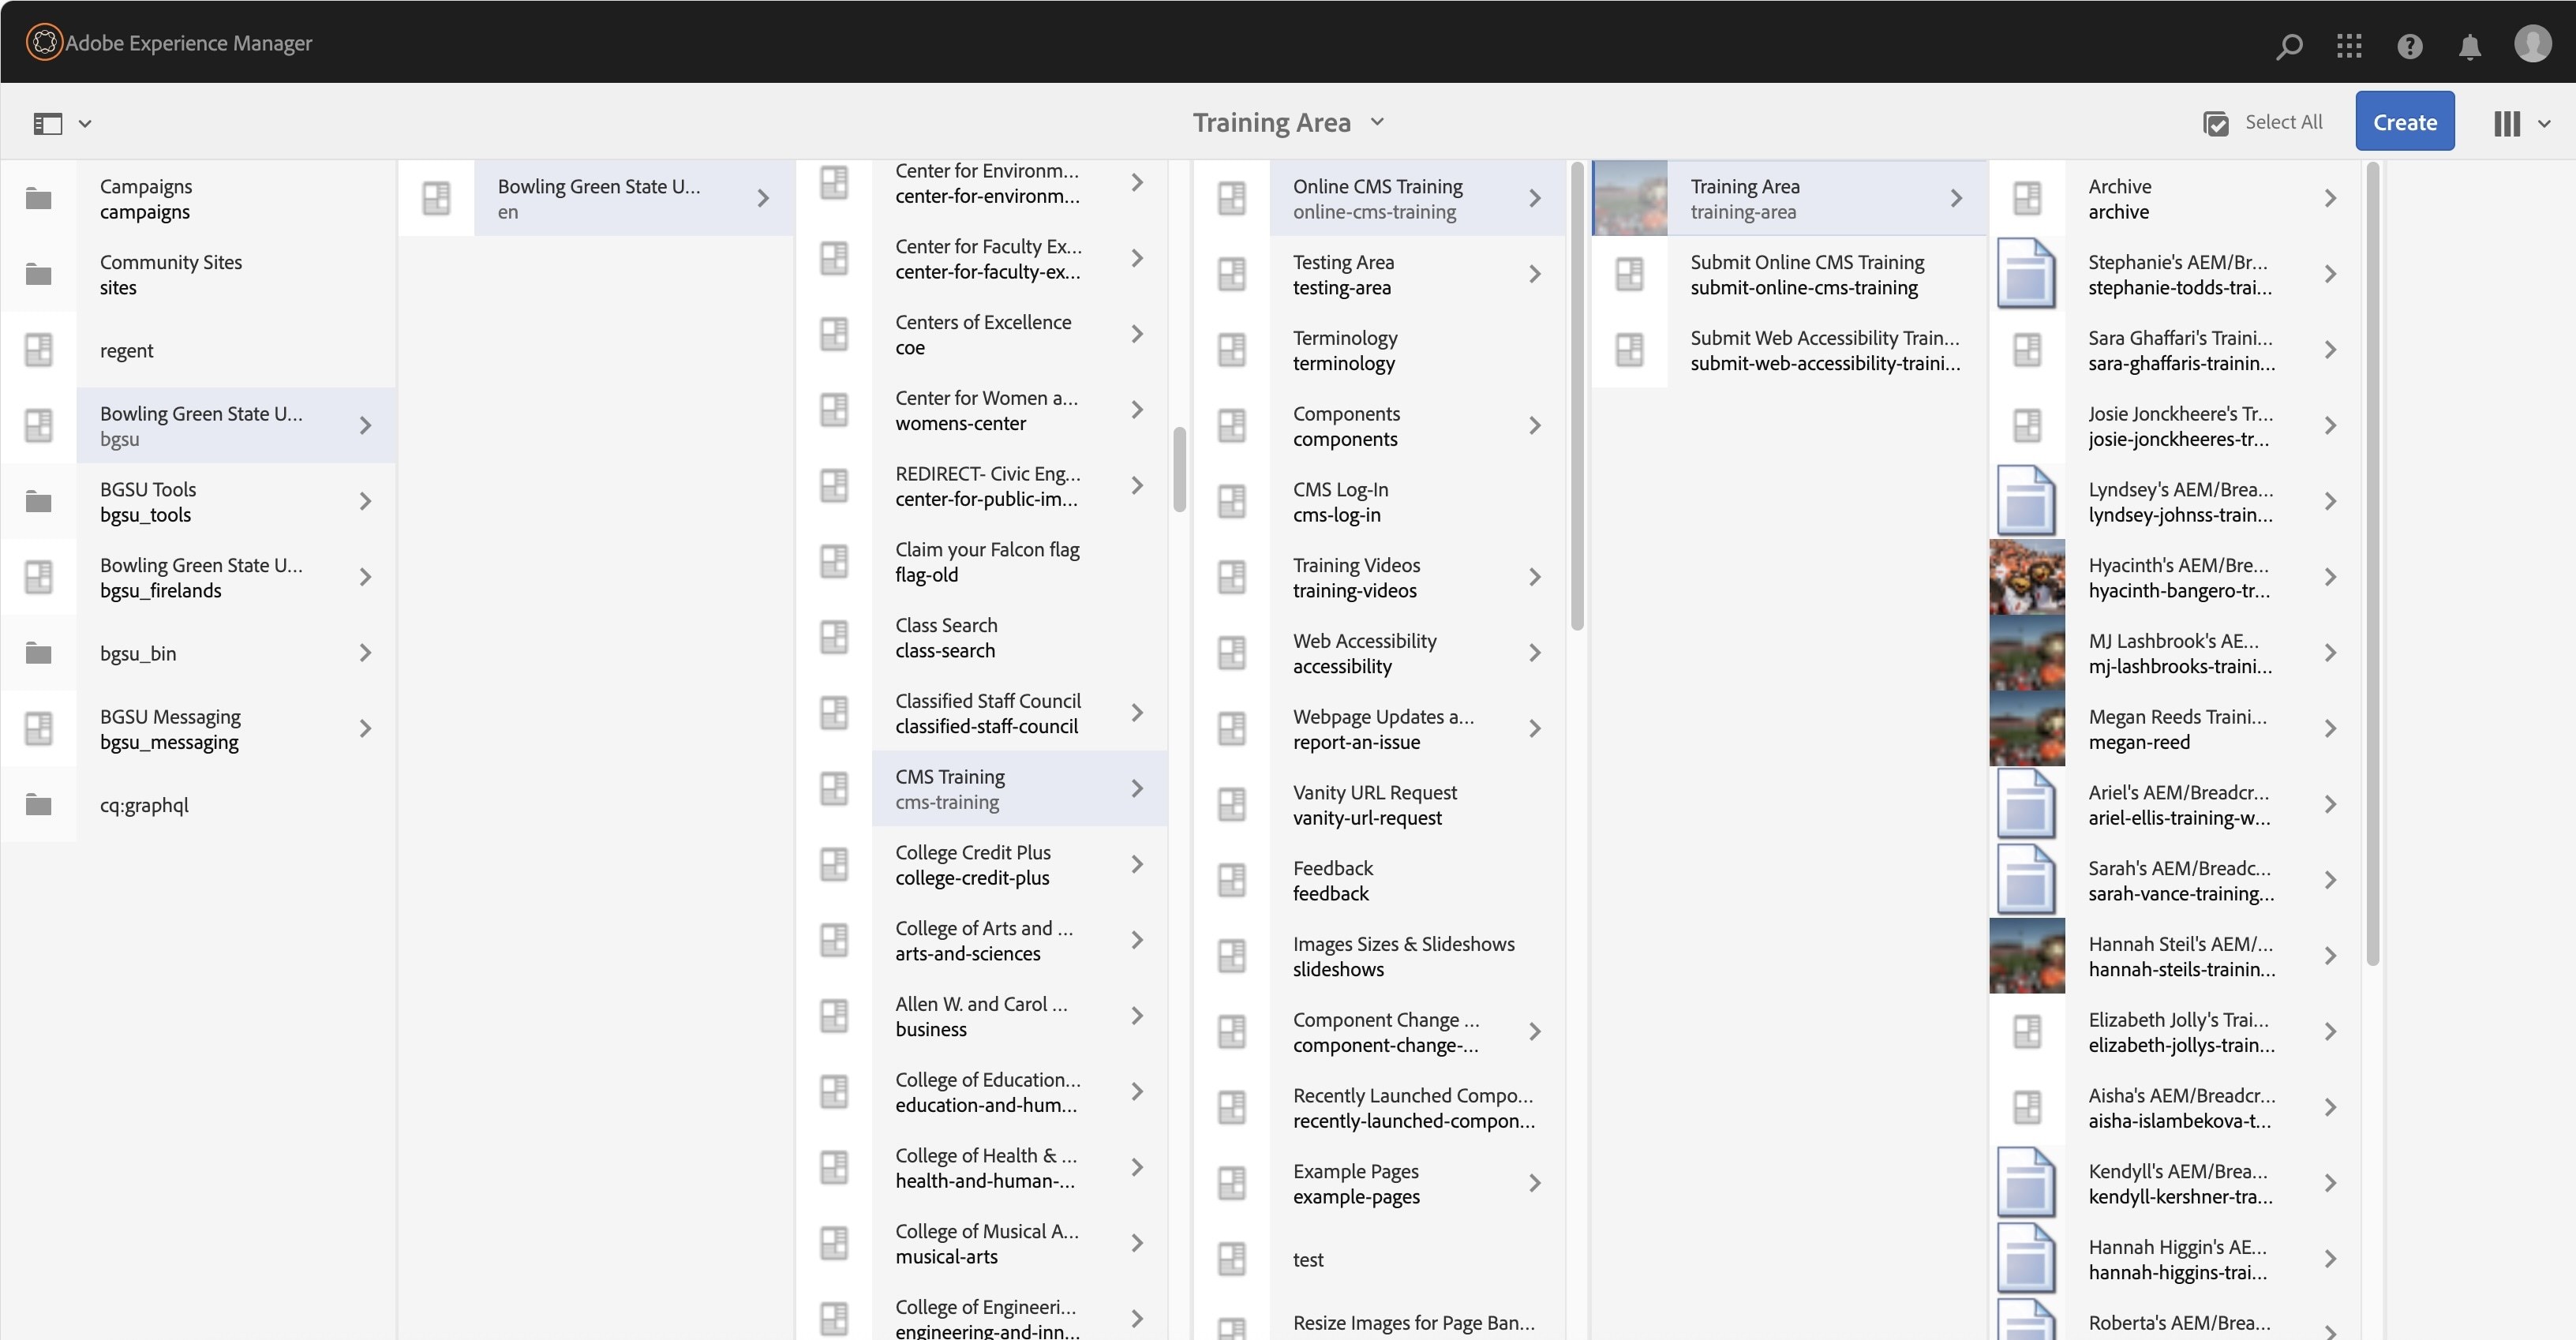Open the side rail options dropdown arrow
Screen dimensions: 2576x1340
coord(85,124)
